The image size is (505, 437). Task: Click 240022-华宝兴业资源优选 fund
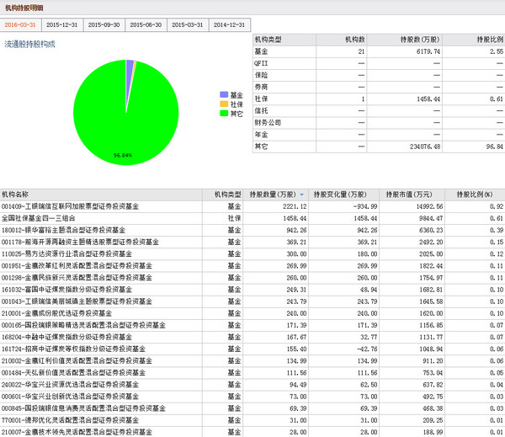point(70,385)
